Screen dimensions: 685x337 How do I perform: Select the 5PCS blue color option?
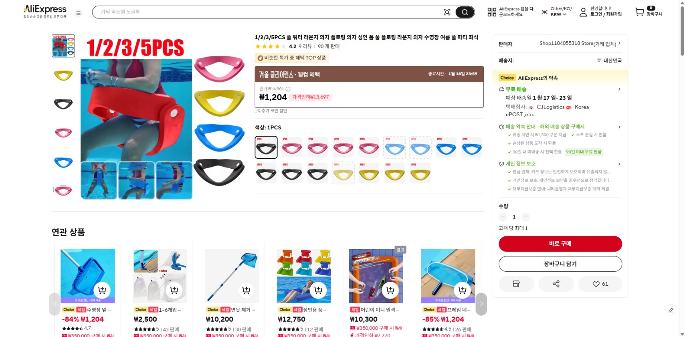[472, 147]
